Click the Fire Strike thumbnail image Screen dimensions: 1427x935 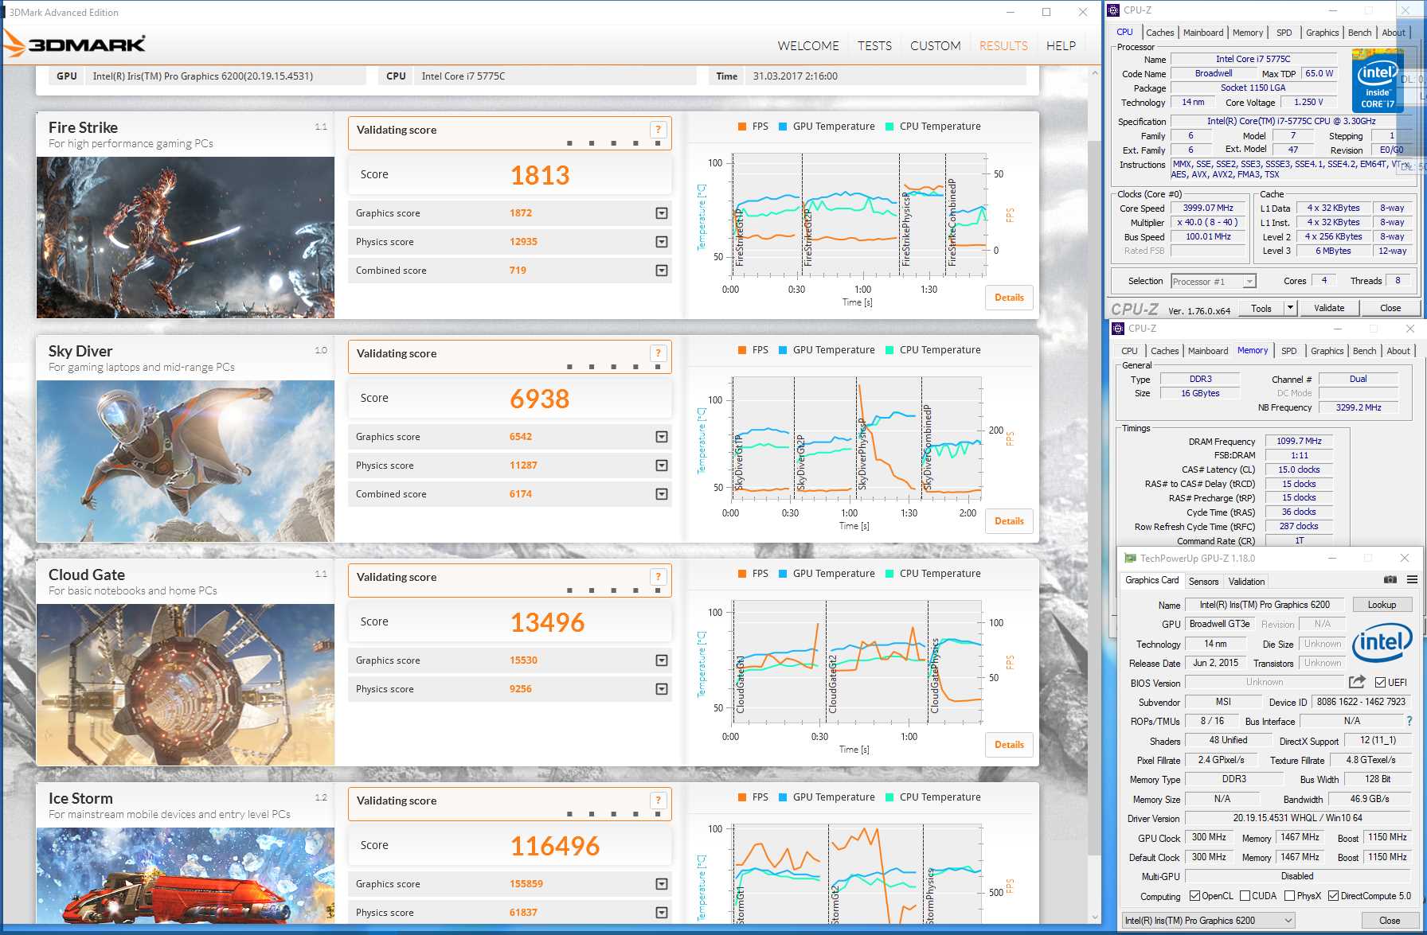tap(186, 237)
